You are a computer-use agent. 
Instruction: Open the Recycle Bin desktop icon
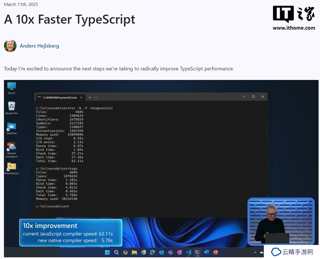12,108
